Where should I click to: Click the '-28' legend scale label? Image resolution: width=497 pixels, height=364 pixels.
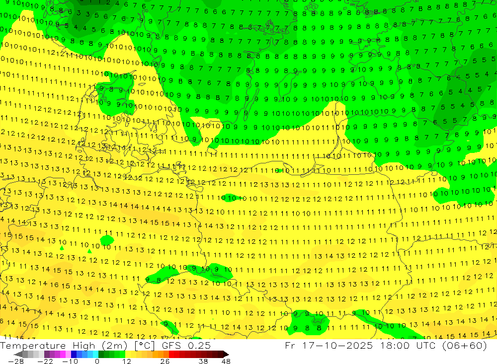[16, 361]
